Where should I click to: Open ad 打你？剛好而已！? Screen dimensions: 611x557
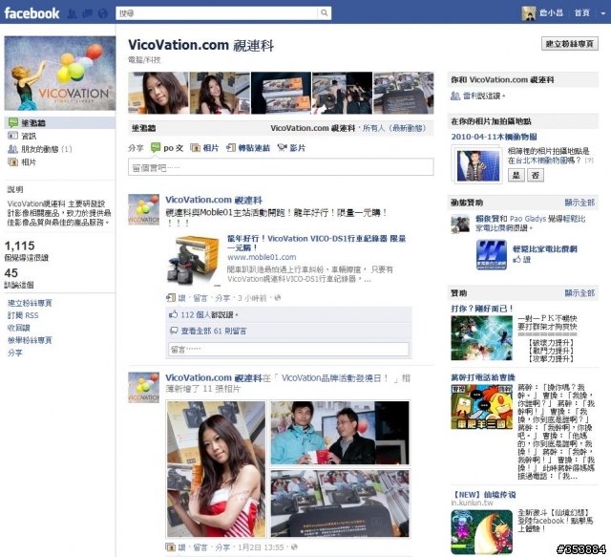click(x=482, y=309)
